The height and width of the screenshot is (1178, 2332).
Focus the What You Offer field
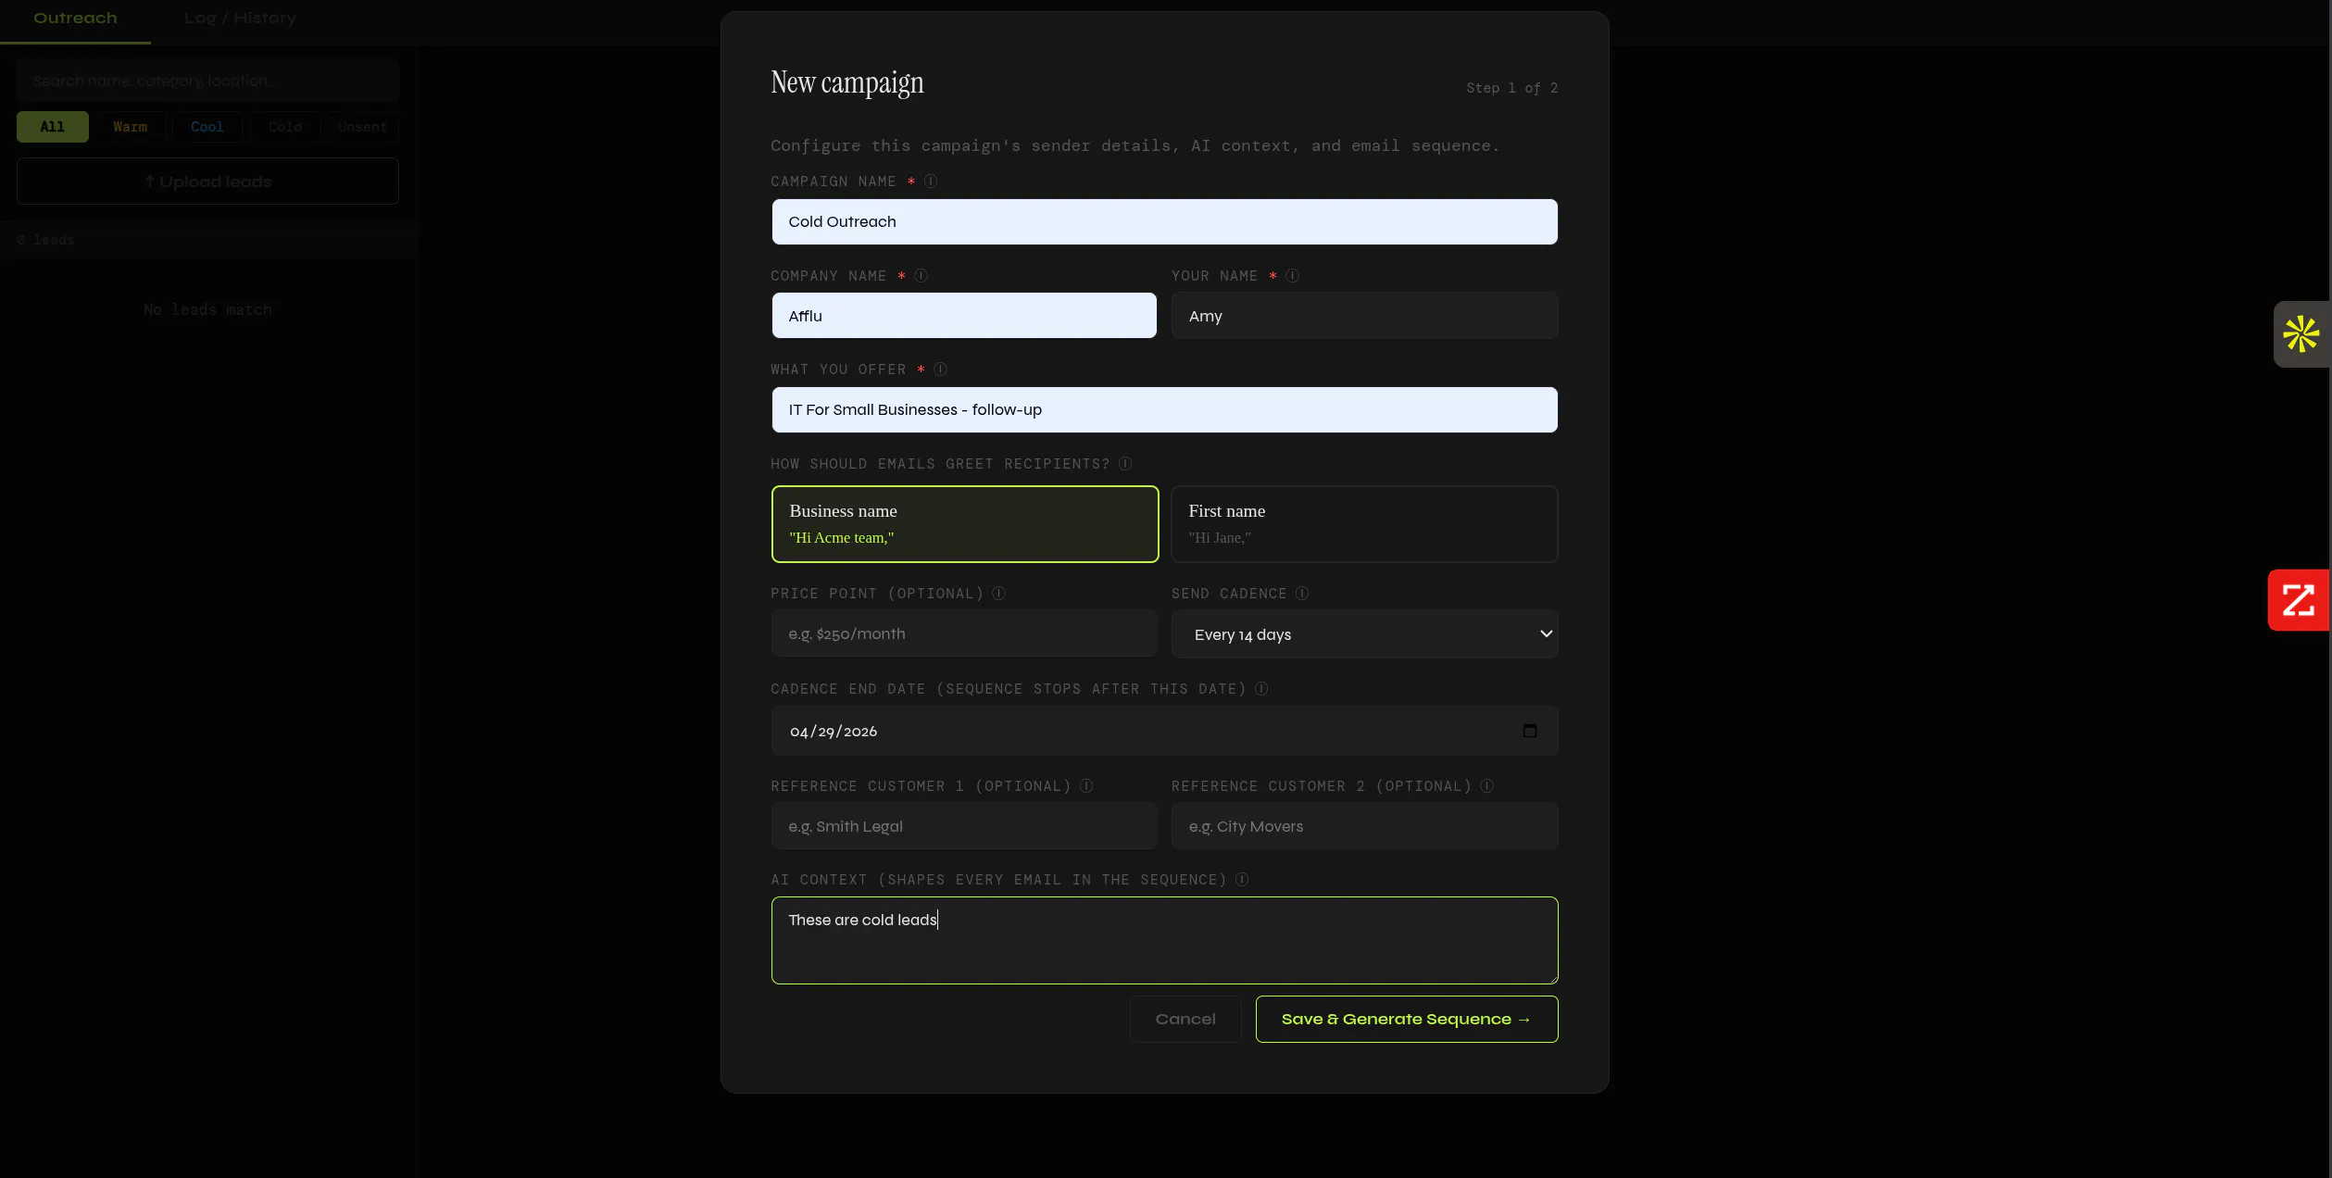click(x=1164, y=410)
